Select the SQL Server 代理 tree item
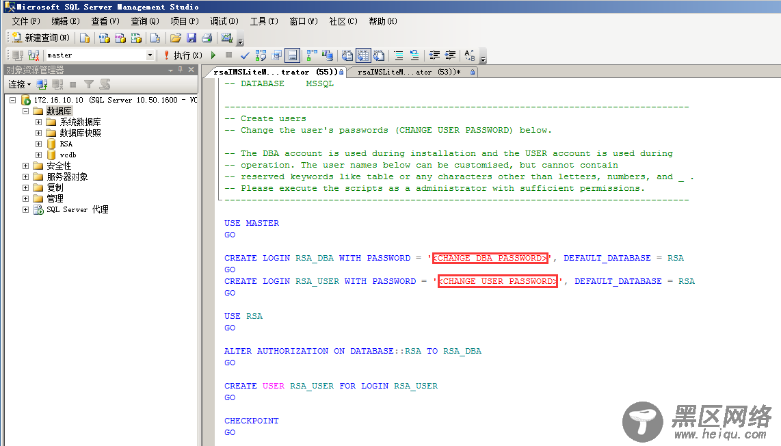This screenshot has width=781, height=446. tap(77, 210)
